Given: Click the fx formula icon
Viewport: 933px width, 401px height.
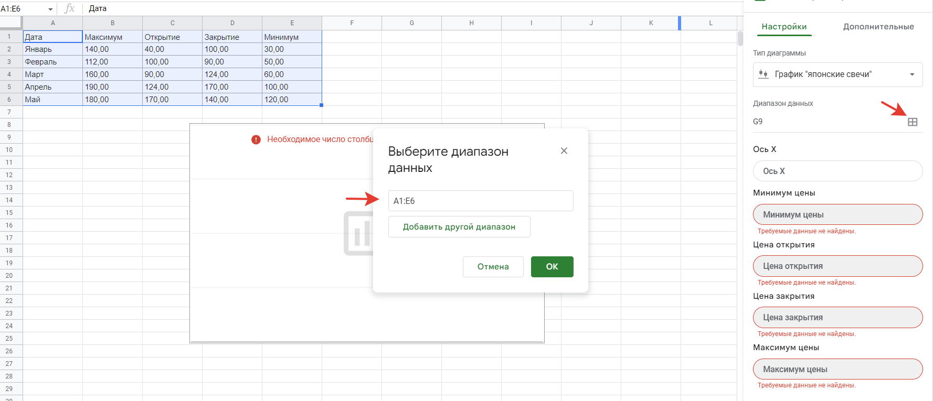Looking at the screenshot, I should click(70, 8).
